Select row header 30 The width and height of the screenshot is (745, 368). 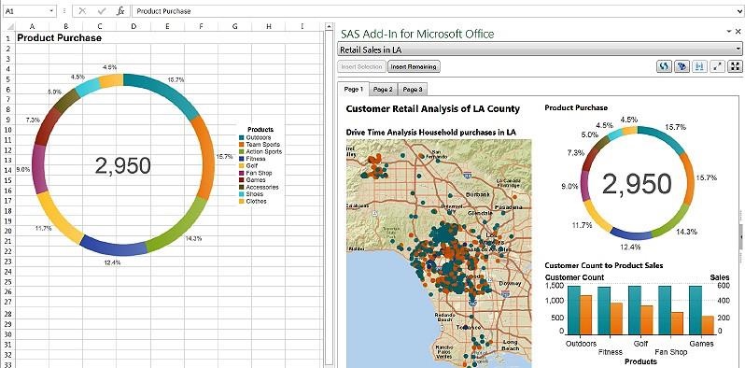pos(7,333)
